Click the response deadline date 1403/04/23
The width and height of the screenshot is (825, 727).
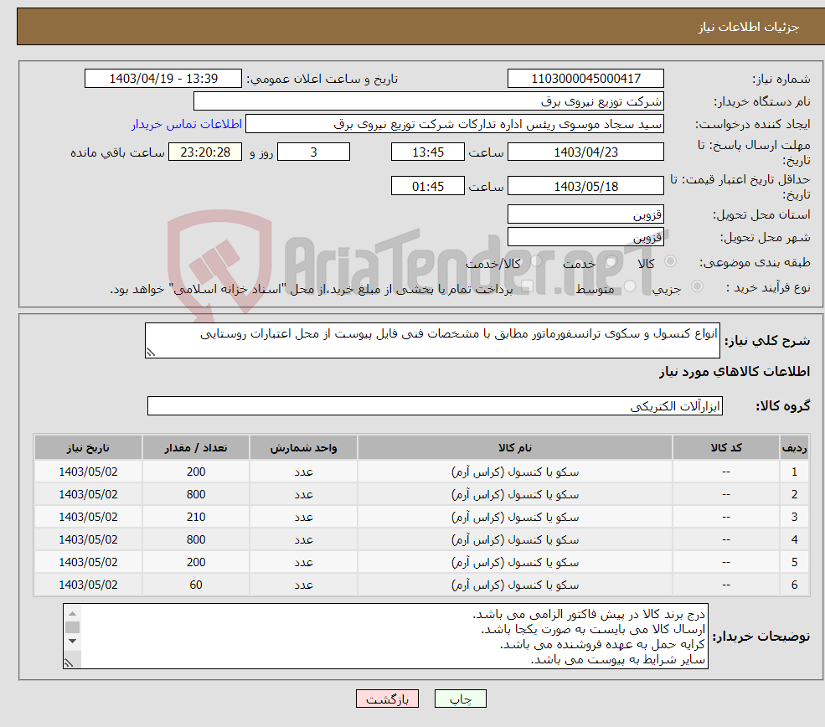585,152
